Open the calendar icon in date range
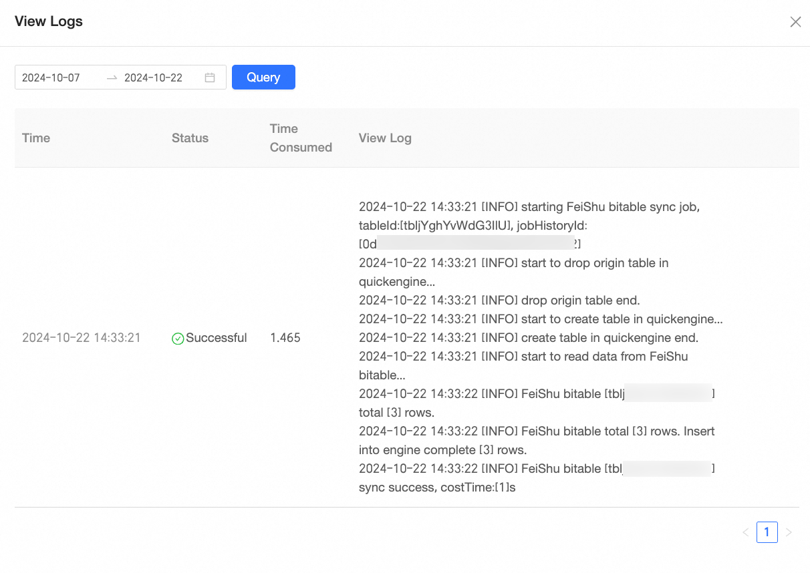Image resolution: width=810 pixels, height=573 pixels. 210,77
